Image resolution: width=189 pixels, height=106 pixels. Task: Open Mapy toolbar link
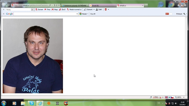pos(55,10)
